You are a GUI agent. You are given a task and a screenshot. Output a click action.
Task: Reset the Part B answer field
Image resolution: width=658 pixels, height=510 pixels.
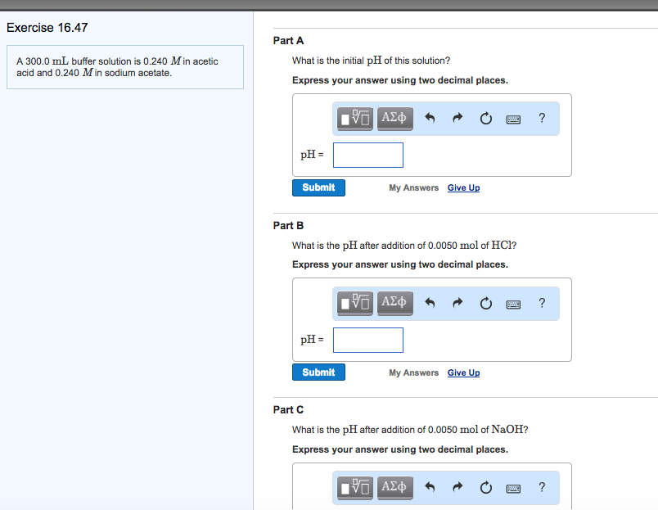(x=486, y=303)
